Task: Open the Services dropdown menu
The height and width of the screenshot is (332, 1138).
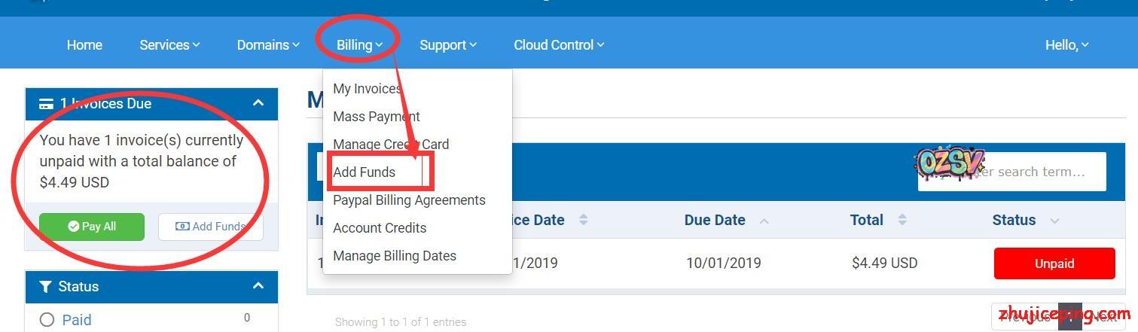Action: [x=169, y=45]
